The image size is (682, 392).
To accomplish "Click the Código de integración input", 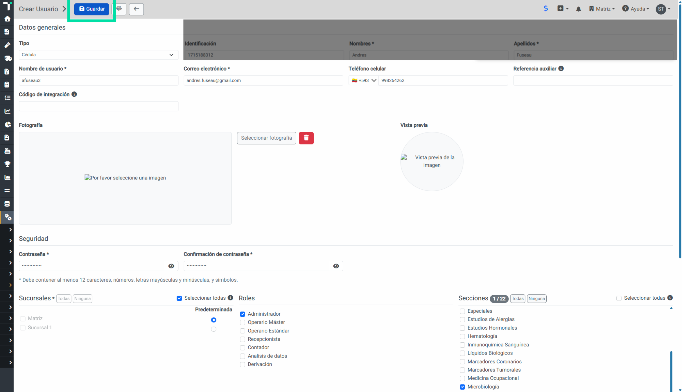I will [98, 106].
